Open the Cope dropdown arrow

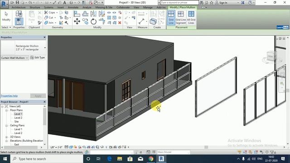[57, 13]
